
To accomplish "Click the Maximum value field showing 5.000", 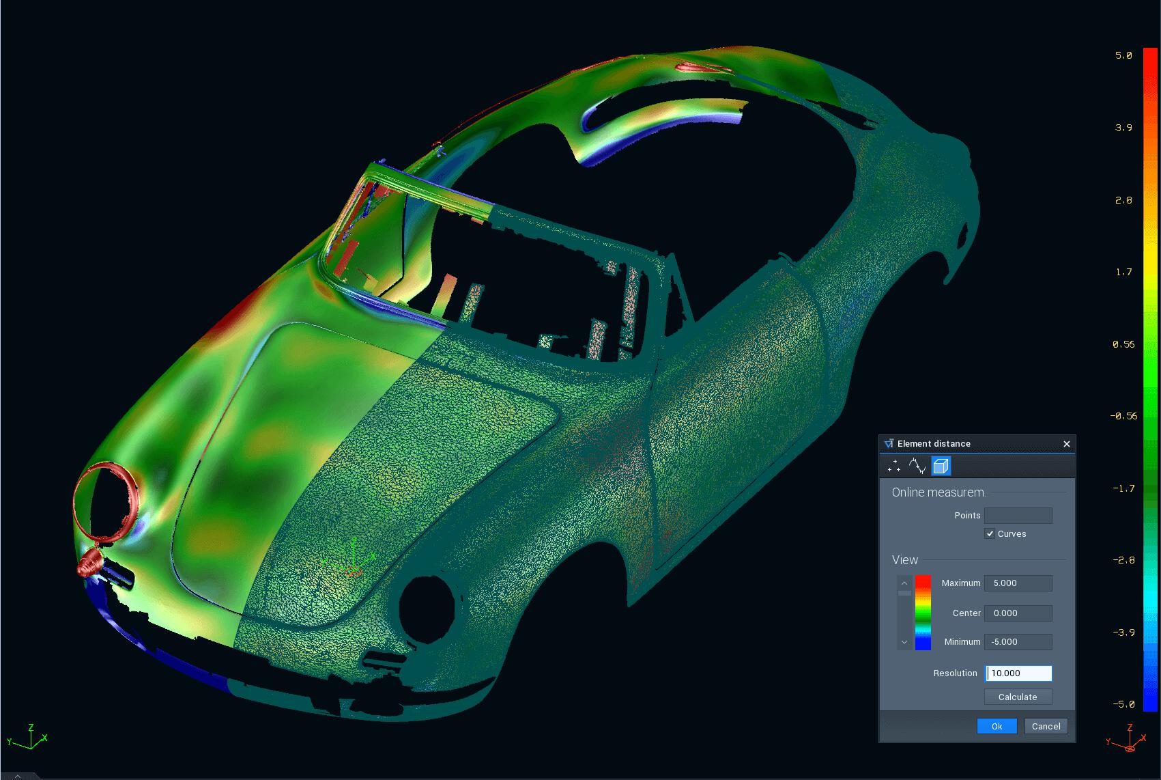I will [1018, 583].
